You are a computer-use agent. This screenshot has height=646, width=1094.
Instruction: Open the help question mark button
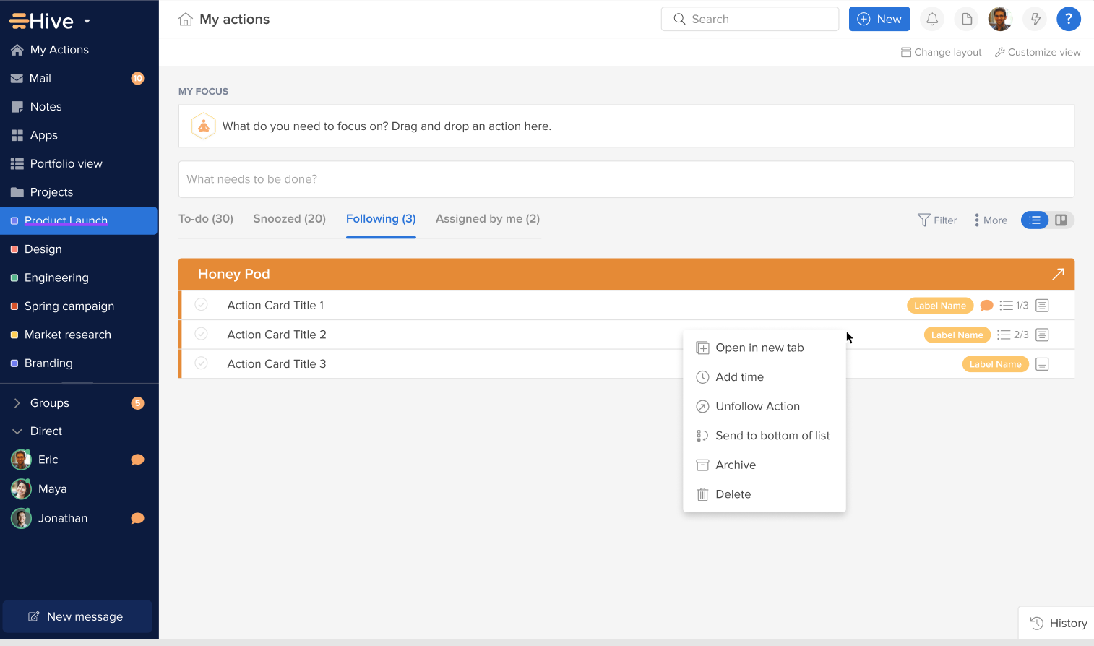1069,20
